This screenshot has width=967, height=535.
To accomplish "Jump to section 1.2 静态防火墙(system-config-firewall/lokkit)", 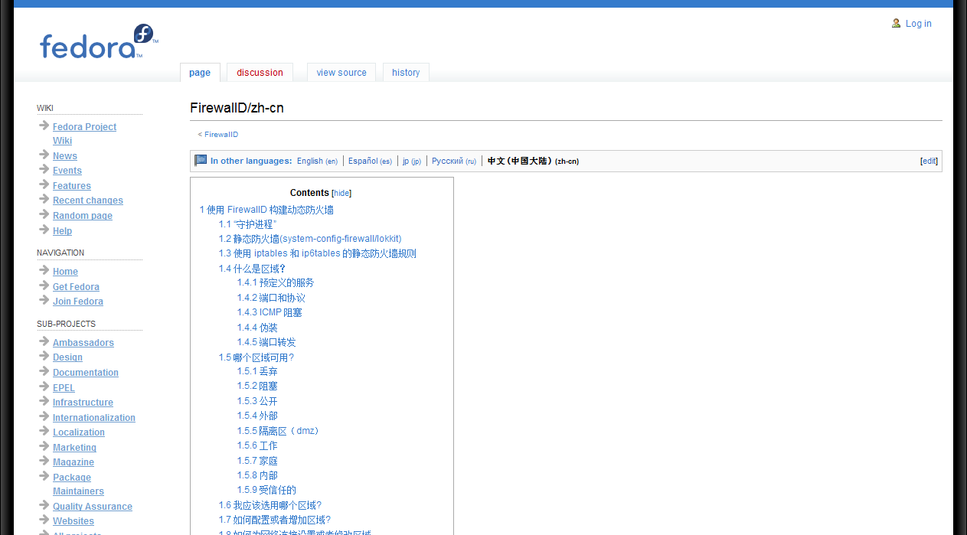I will pos(310,239).
